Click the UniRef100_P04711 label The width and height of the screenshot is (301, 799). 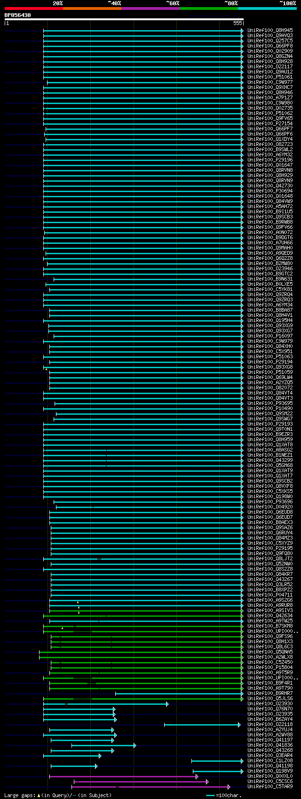(270, 595)
